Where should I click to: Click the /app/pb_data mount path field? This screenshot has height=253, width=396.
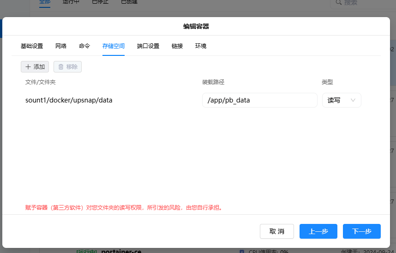tap(259, 100)
